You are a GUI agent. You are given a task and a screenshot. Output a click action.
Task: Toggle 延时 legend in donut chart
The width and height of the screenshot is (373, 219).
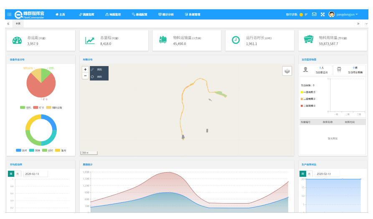click(x=48, y=150)
